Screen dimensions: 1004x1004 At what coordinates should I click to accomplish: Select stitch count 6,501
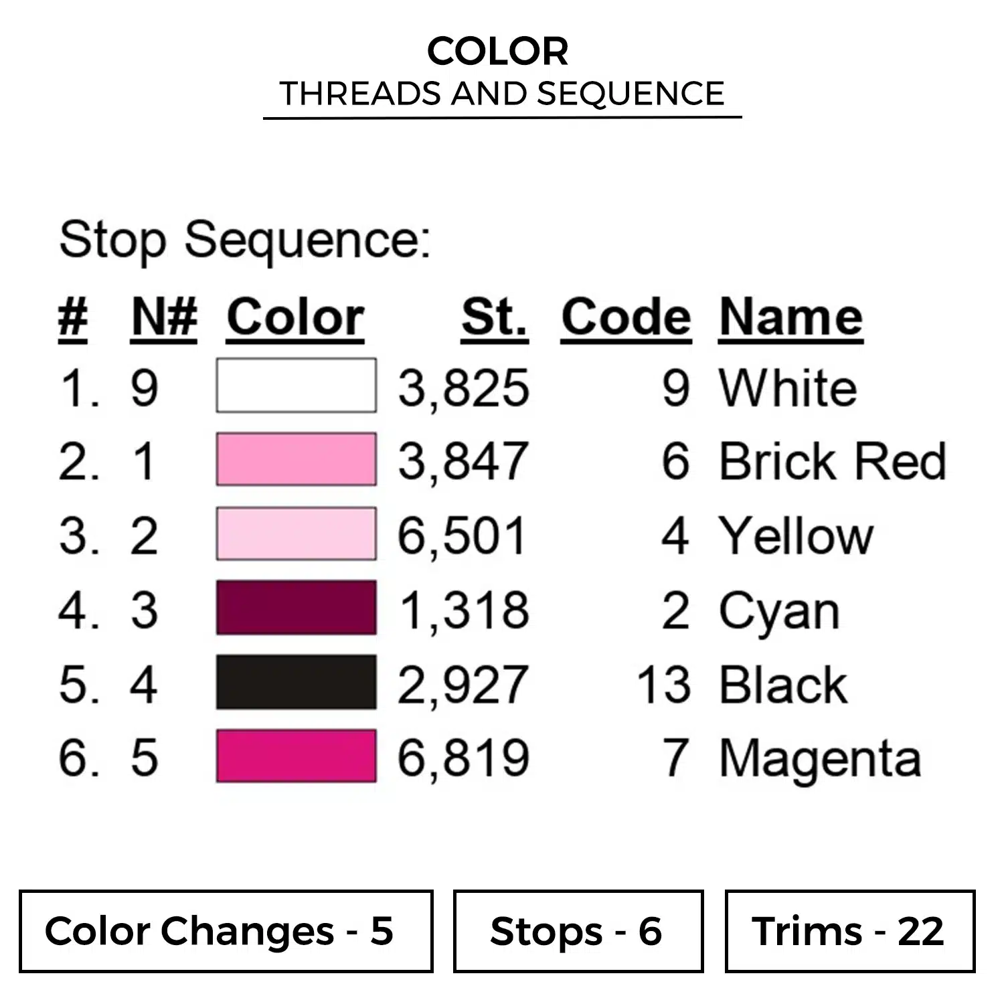click(x=463, y=536)
